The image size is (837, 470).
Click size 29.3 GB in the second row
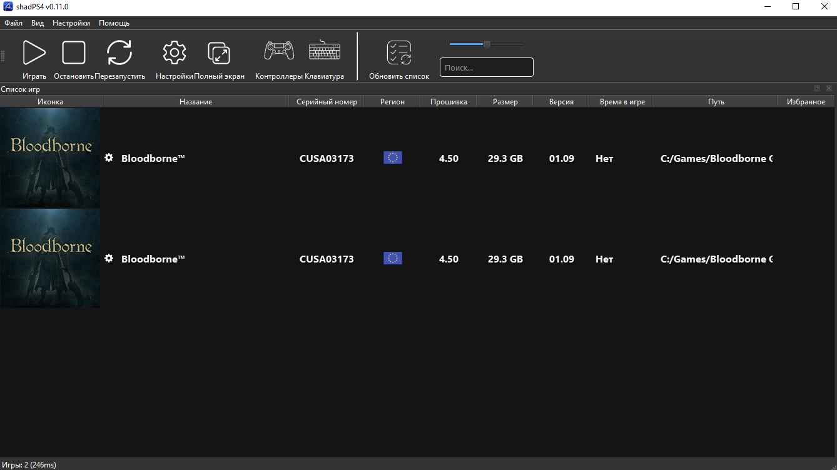tap(505, 259)
